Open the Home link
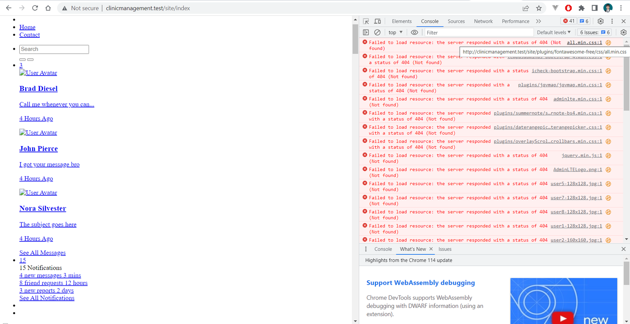 point(27,27)
